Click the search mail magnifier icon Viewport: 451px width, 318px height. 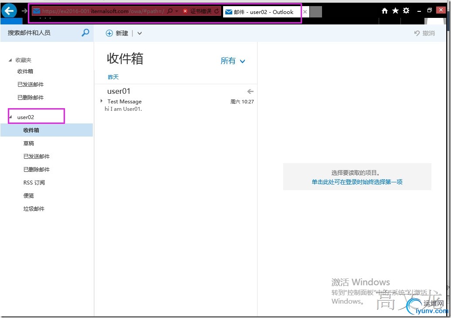(85, 33)
